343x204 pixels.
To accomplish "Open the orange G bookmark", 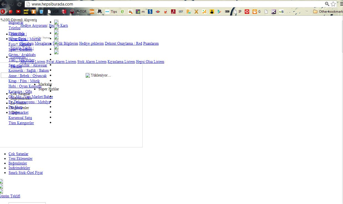I will pyautogui.click(x=257, y=12).
